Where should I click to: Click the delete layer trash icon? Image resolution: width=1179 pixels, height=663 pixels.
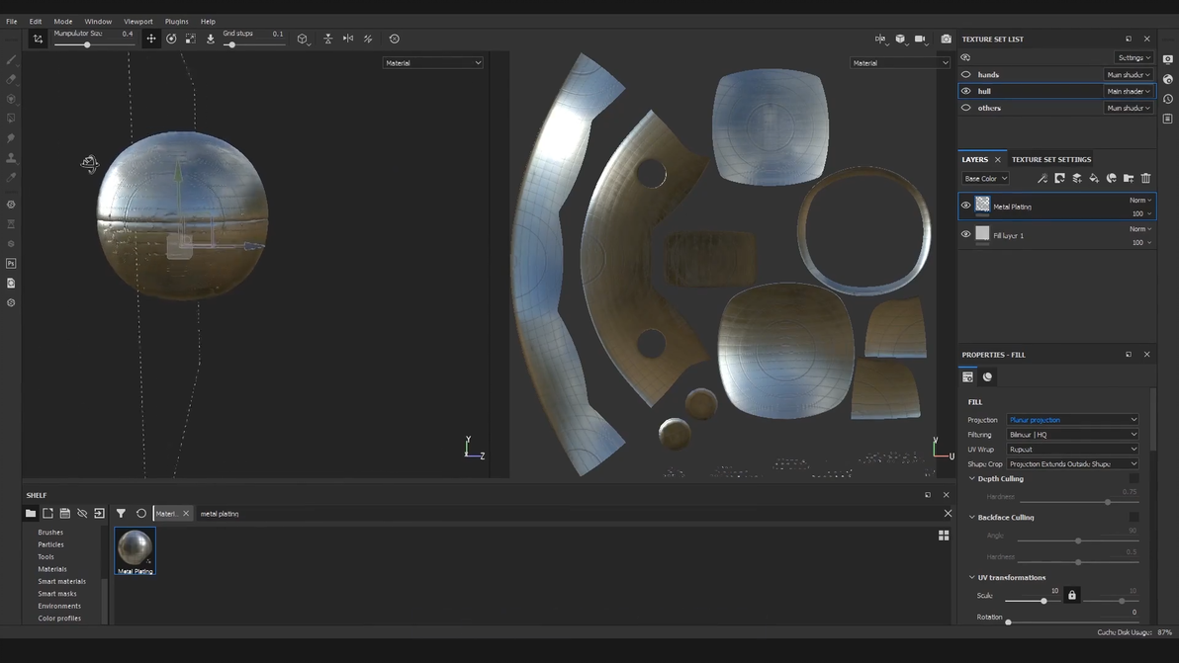(1145, 179)
